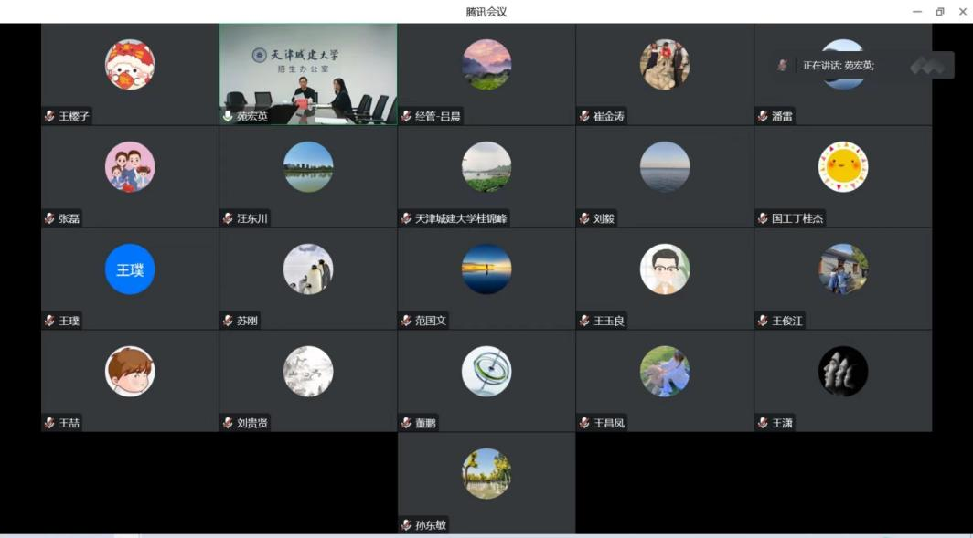The height and width of the screenshot is (538, 973).
Task: Click the blue 王璞 initials avatar
Action: (130, 269)
